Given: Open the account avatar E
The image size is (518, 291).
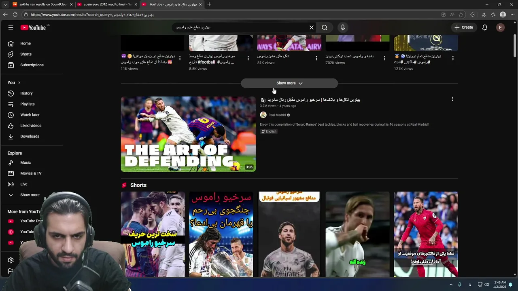Looking at the screenshot, I should tap(501, 27).
